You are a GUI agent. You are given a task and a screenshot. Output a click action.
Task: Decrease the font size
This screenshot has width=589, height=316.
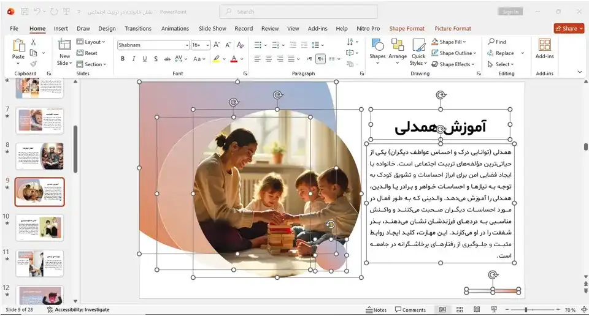coord(228,45)
